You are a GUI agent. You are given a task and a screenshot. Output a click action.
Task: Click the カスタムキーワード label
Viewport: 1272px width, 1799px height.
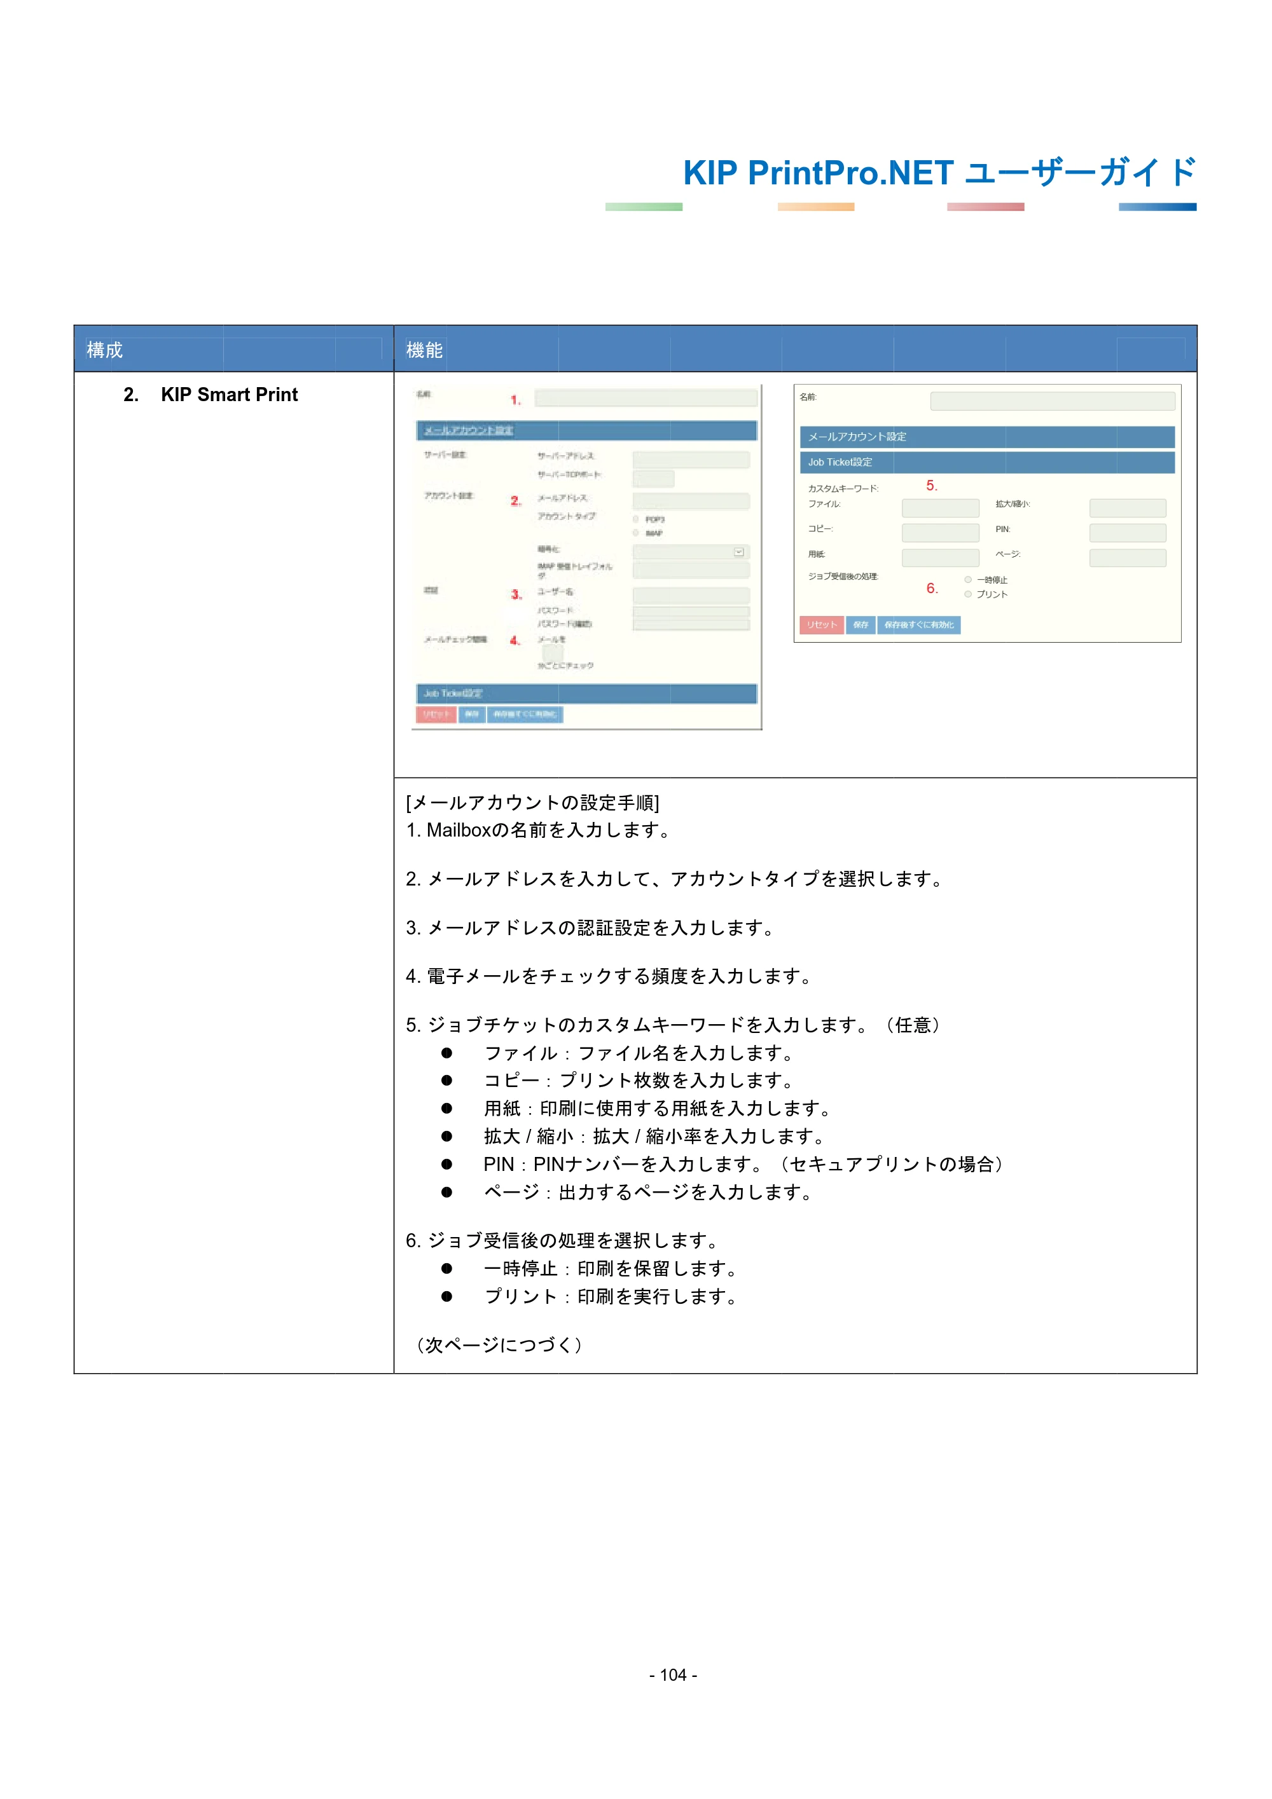coord(843,488)
